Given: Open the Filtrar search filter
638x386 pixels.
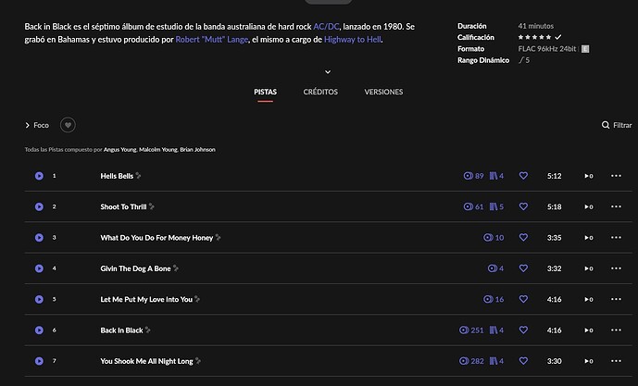Looking at the screenshot, I should (617, 125).
